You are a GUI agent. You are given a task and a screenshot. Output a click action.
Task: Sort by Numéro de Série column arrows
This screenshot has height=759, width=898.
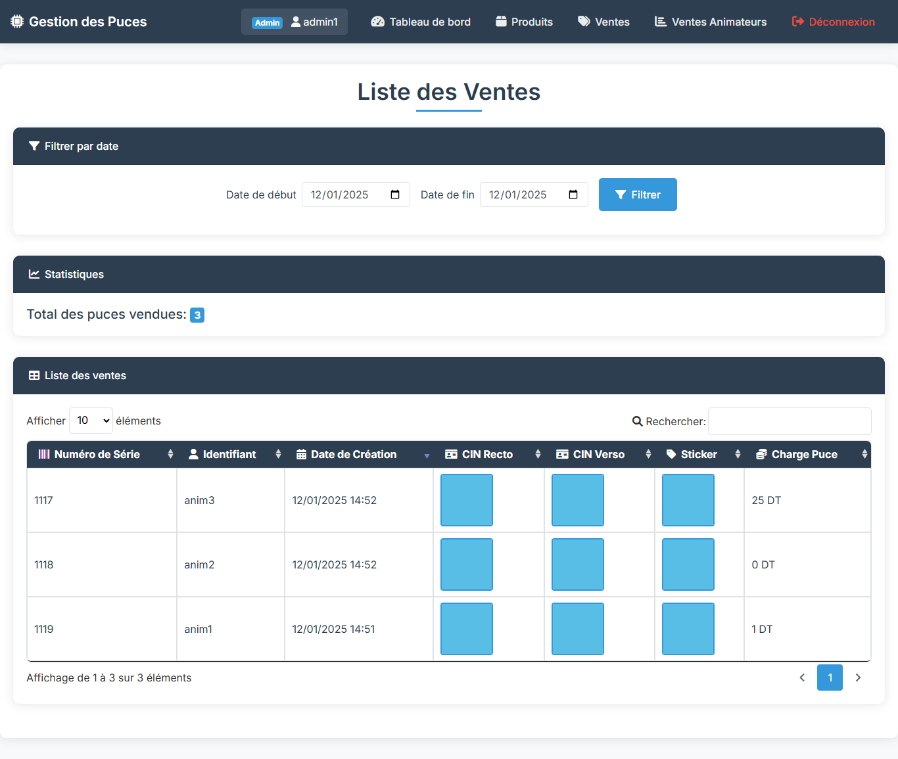click(x=170, y=454)
